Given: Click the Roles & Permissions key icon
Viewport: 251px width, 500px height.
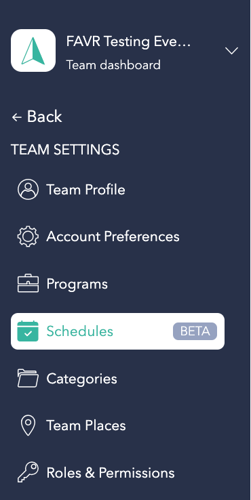Looking at the screenshot, I should pyautogui.click(x=28, y=472).
